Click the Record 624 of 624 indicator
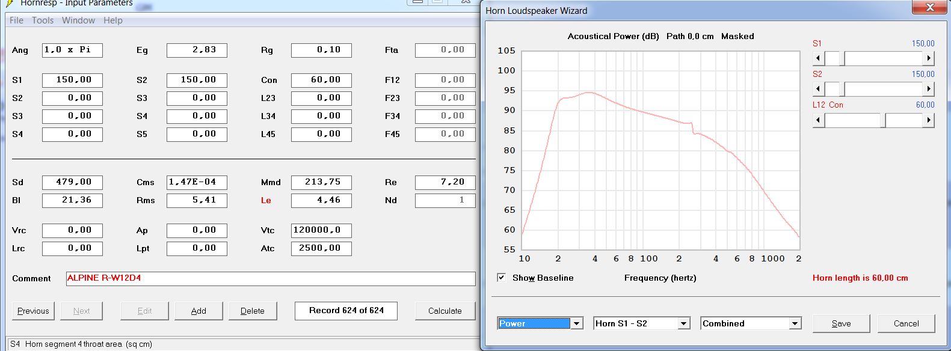Screen dimensions: 951x351 pyautogui.click(x=346, y=311)
